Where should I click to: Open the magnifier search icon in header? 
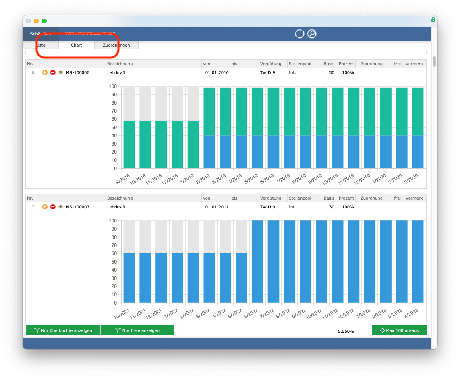(311, 34)
